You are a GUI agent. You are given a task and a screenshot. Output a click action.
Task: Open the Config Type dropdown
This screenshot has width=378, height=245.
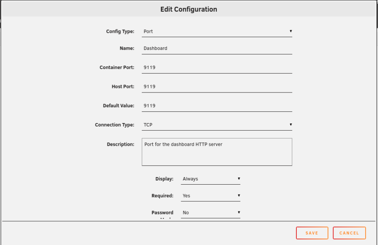(217, 32)
